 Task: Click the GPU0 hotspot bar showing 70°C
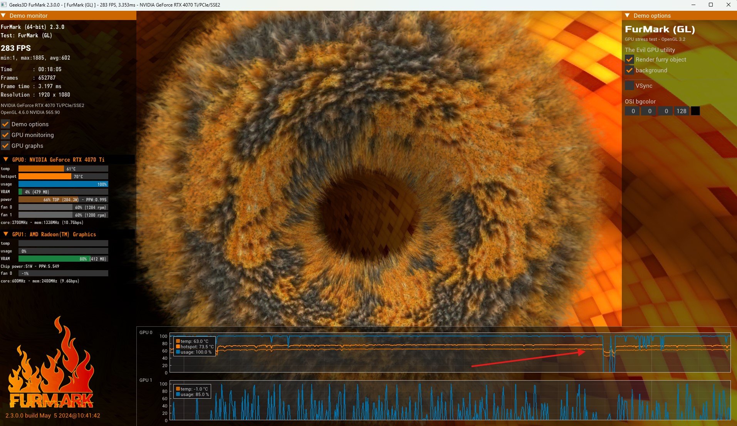[x=63, y=177]
